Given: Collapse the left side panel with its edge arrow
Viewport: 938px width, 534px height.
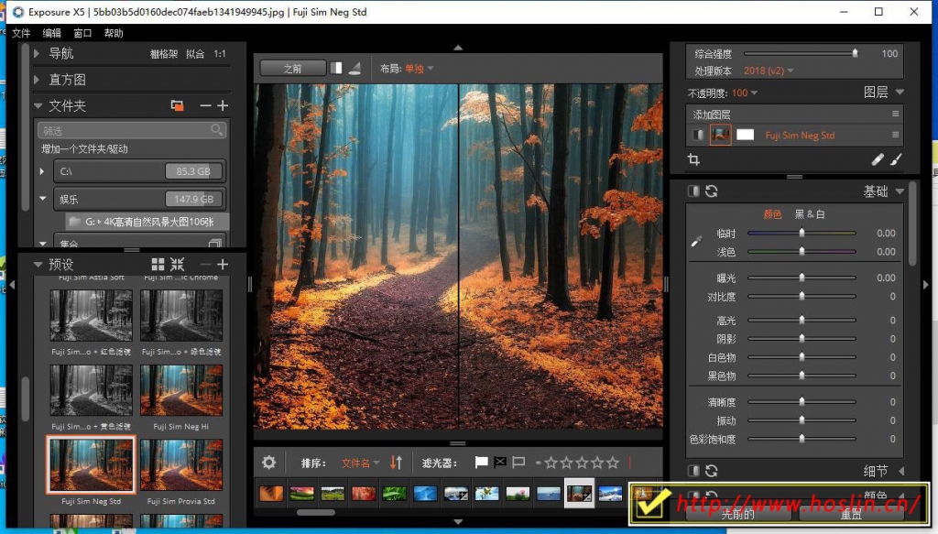Looking at the screenshot, I should [x=11, y=285].
